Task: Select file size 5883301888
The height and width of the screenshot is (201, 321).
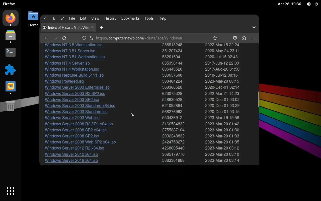Action: click(173, 161)
